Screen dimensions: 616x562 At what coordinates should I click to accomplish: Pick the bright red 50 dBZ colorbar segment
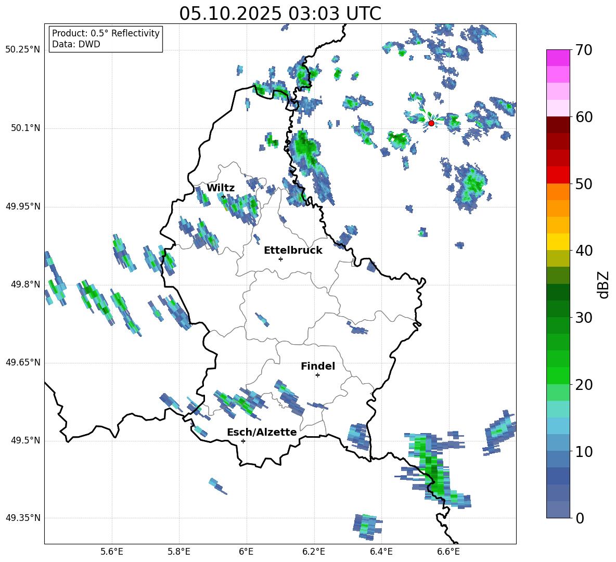(x=558, y=175)
